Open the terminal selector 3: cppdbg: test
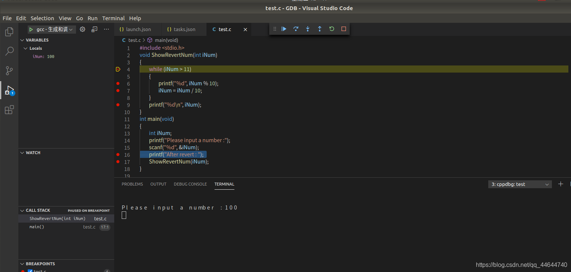The height and width of the screenshot is (272, 571). click(520, 184)
